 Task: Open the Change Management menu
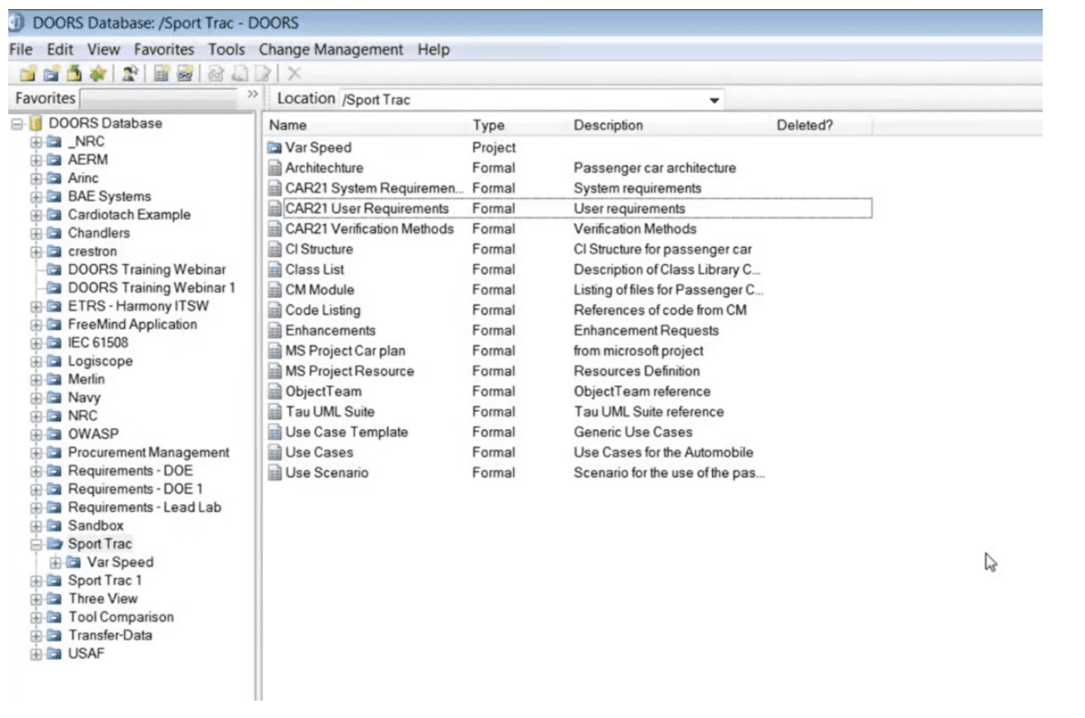click(x=331, y=50)
